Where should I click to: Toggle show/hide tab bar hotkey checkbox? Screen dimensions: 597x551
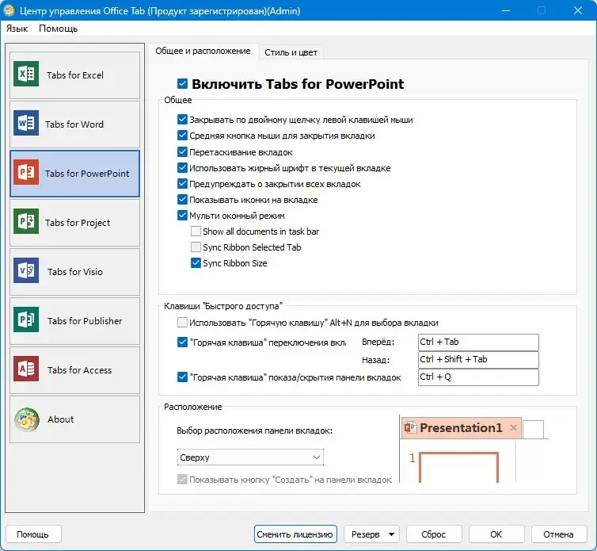point(182,377)
